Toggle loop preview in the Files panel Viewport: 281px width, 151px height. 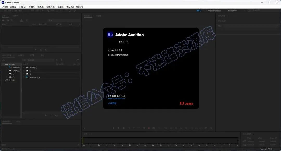point(41,50)
